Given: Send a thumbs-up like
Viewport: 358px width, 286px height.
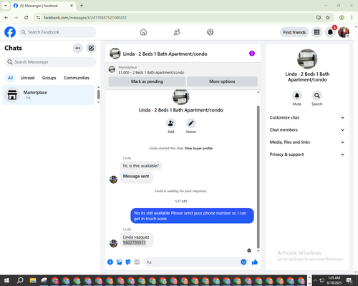Looking at the screenshot, I should (255, 262).
